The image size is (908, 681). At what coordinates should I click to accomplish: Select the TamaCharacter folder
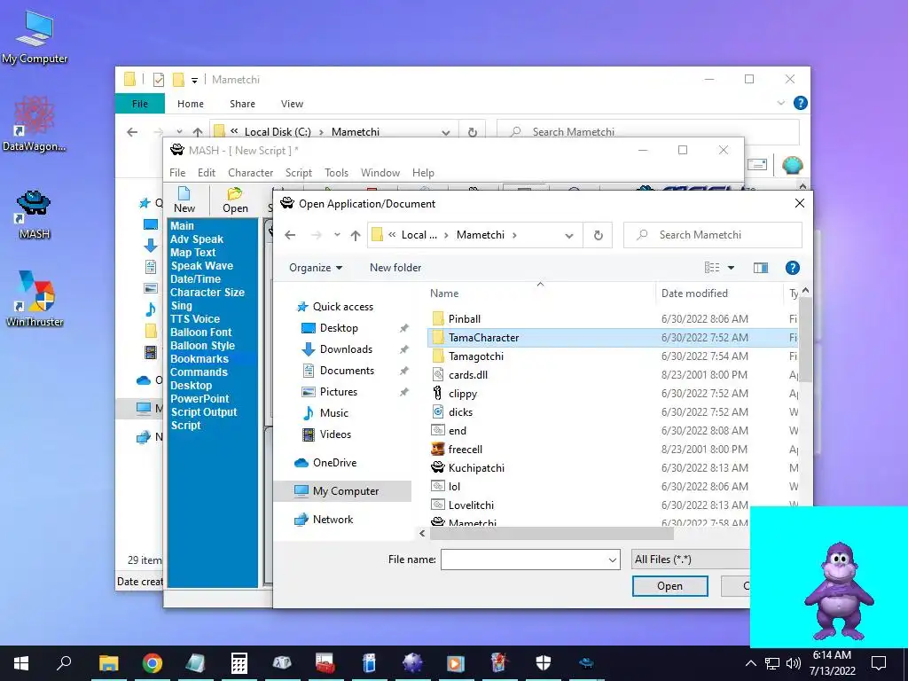point(483,338)
